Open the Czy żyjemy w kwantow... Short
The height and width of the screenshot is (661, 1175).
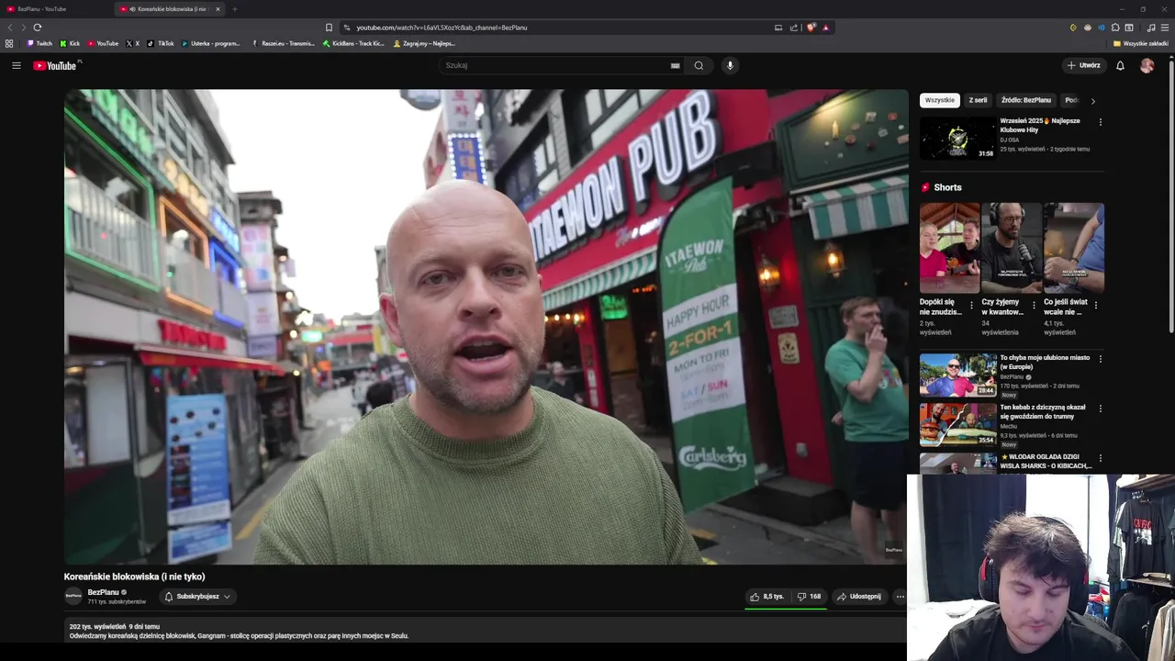(x=1011, y=248)
